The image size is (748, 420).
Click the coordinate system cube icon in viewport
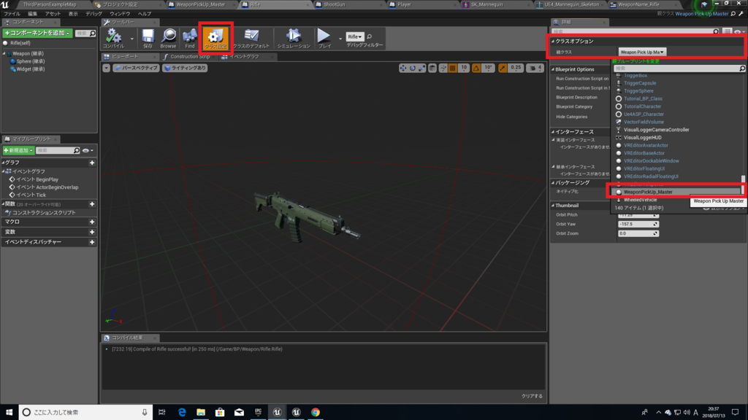point(432,68)
